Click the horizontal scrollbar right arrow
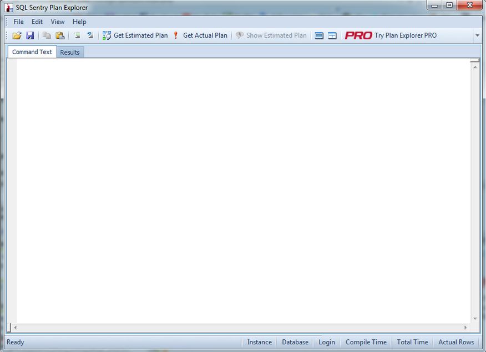The height and width of the screenshot is (352, 486). 465,328
